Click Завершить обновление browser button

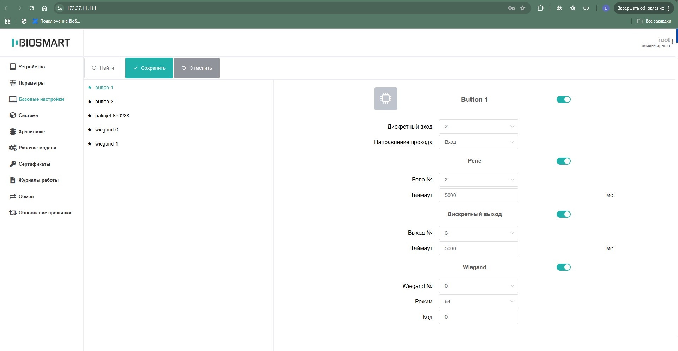tap(643, 8)
